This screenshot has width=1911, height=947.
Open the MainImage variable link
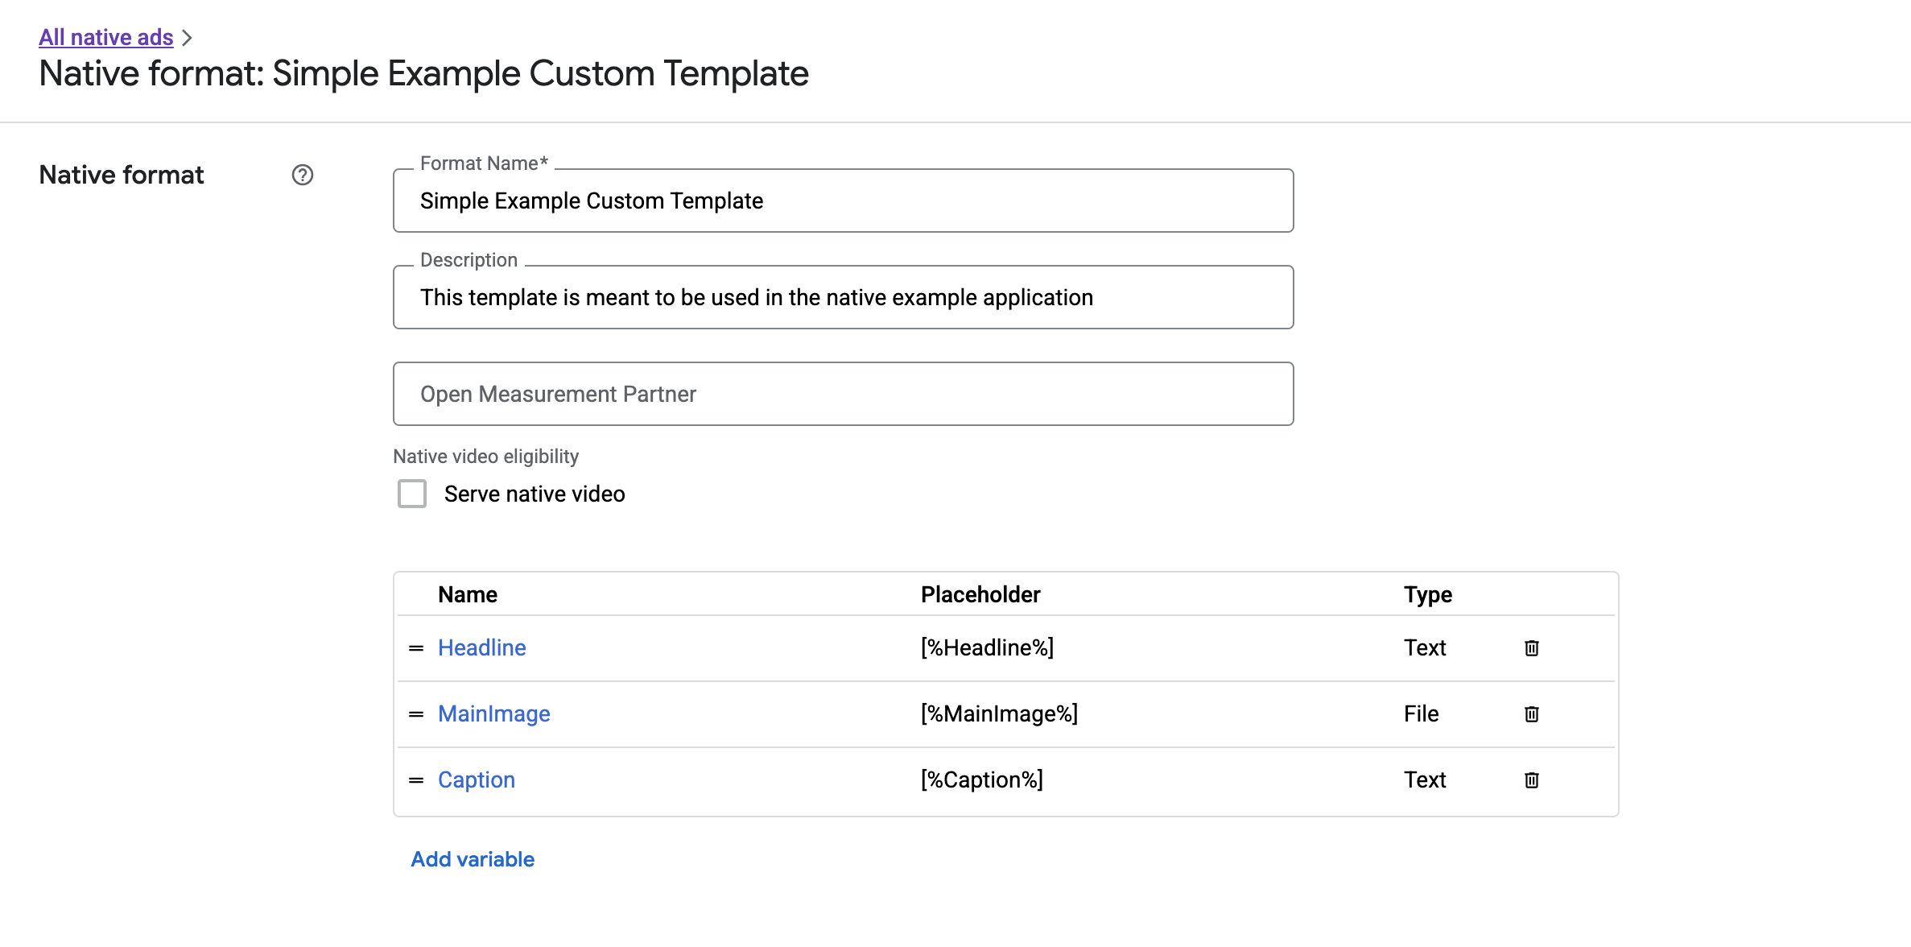493,714
